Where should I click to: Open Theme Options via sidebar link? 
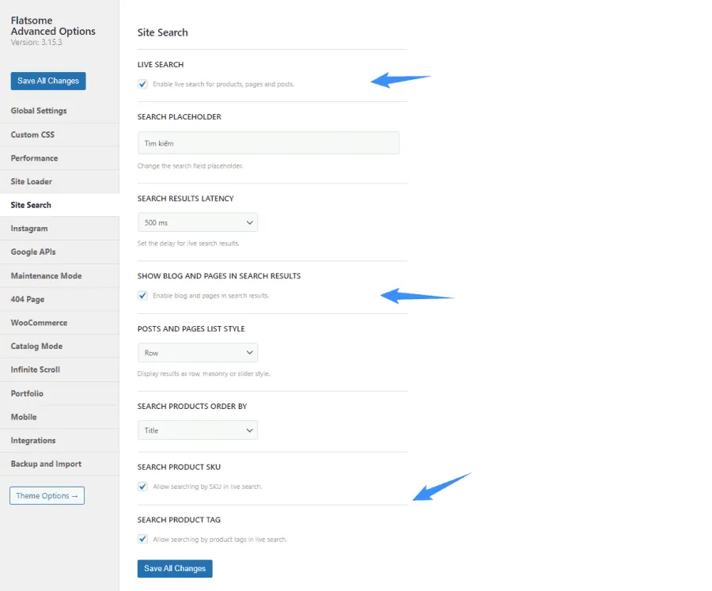pyautogui.click(x=47, y=495)
